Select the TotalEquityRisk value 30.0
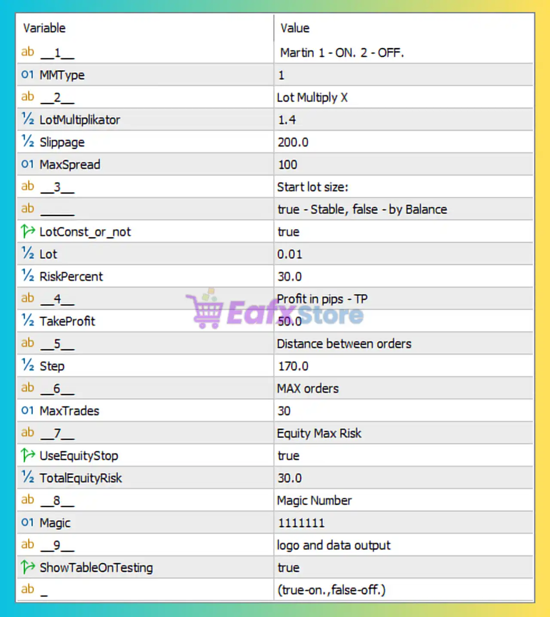The image size is (550, 617). 290,478
